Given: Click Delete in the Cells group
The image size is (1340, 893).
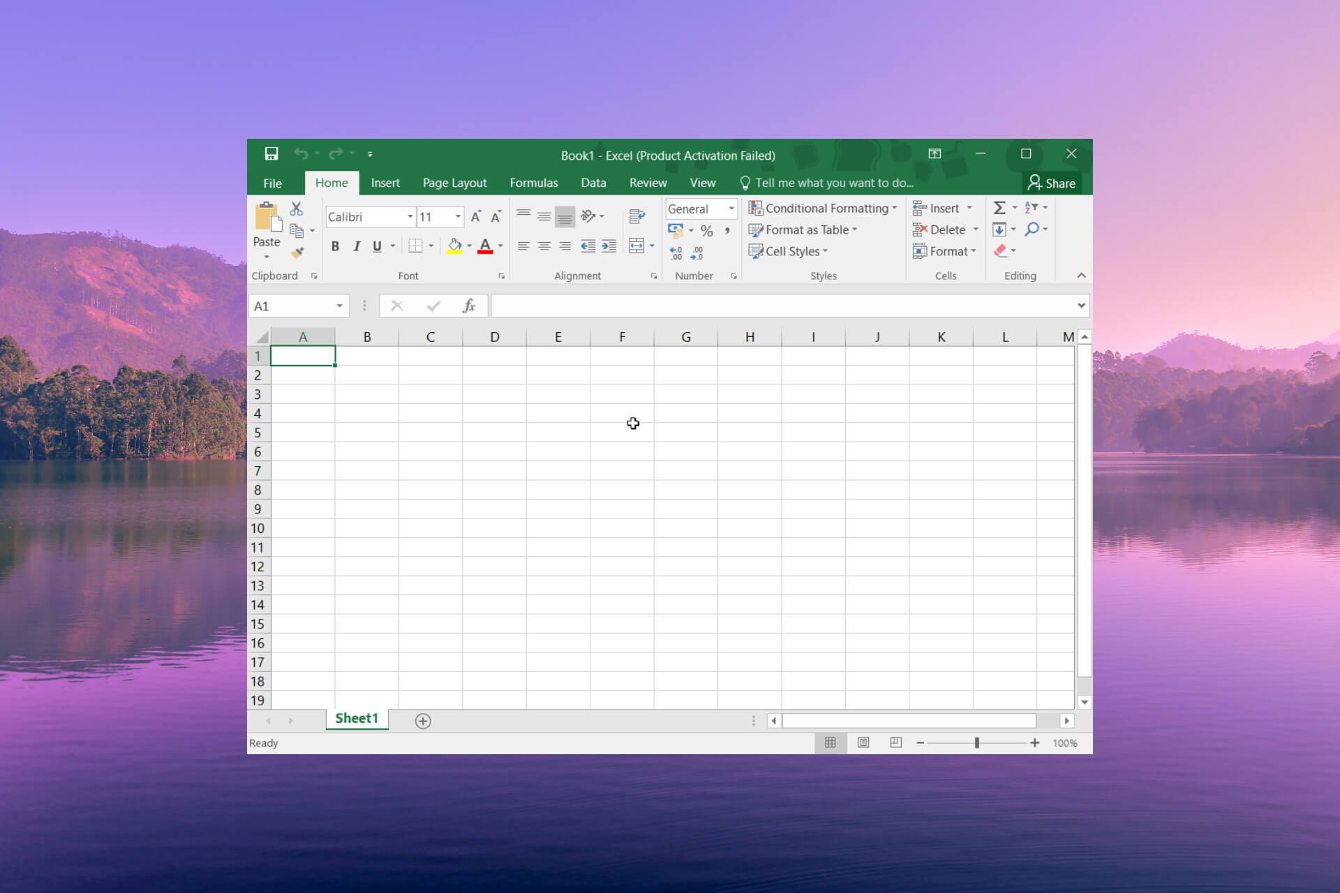Looking at the screenshot, I should 945,230.
